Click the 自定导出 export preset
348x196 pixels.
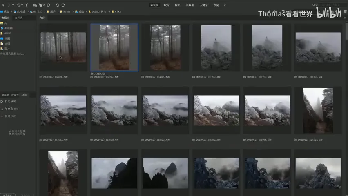click(x=10, y=101)
